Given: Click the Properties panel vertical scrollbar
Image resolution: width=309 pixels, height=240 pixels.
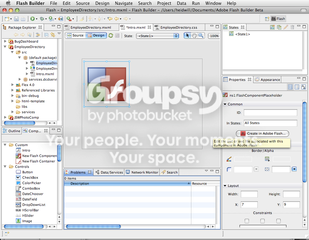Looking at the screenshot, I should [304, 141].
